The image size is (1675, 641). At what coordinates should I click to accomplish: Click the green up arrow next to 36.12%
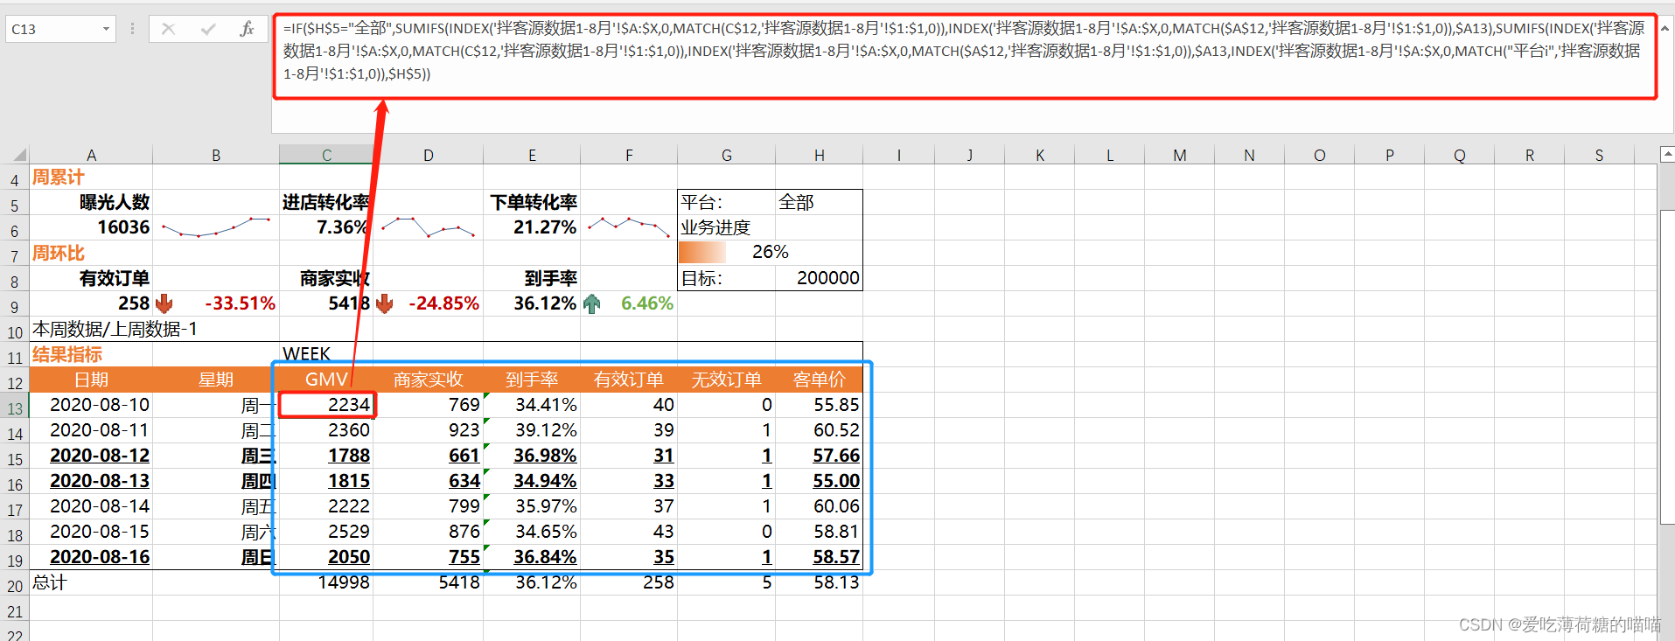[x=591, y=303]
